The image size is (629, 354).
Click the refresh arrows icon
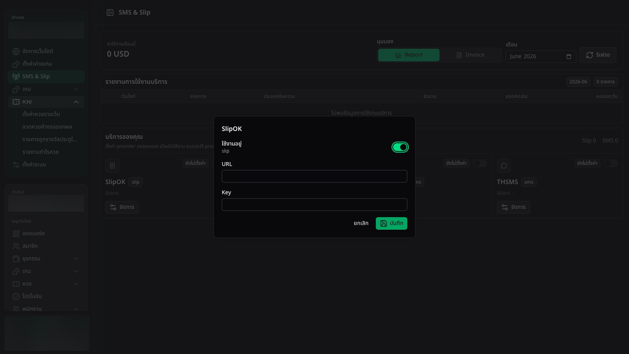(590, 55)
